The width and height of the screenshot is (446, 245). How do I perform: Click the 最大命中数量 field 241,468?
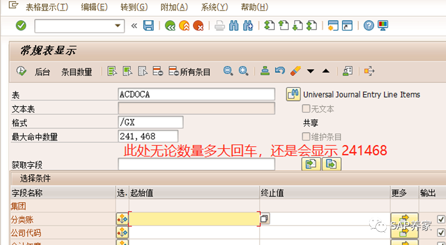point(148,136)
